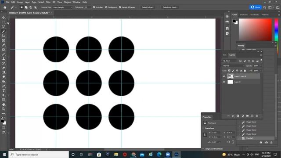Click the Share button
The image size is (281, 158).
(256, 7)
